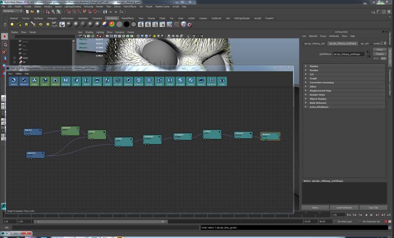The width and height of the screenshot is (394, 238).
Task: Open the Yeti shelf tab
Action: tap(228, 18)
